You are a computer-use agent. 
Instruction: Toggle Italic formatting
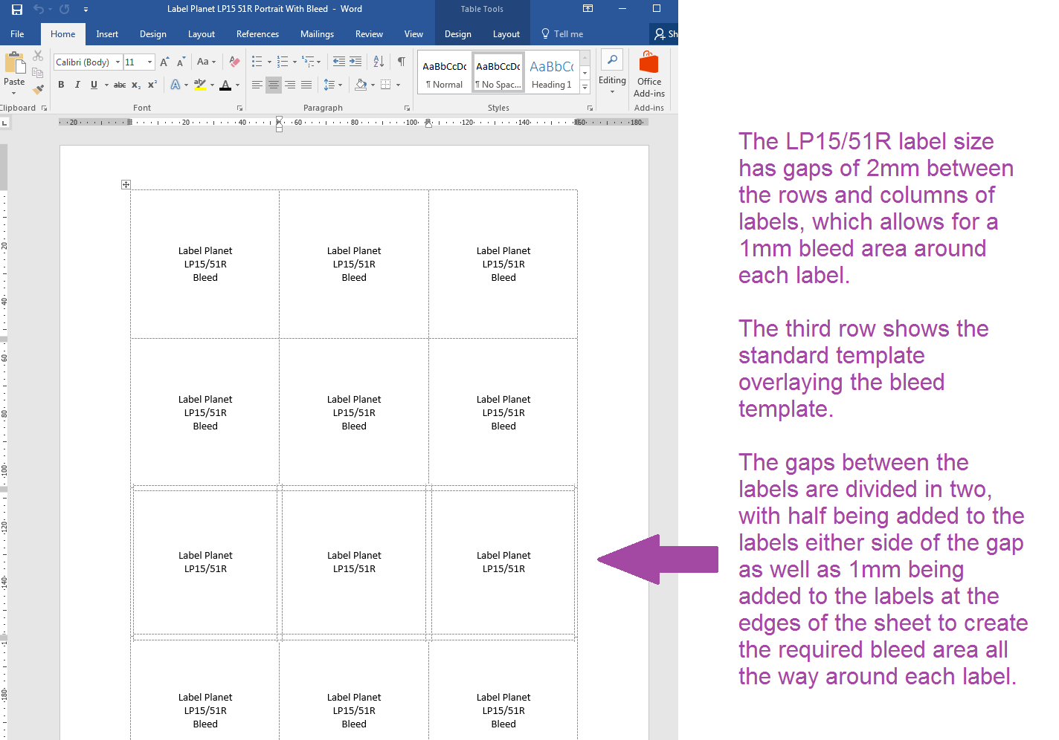pos(77,85)
